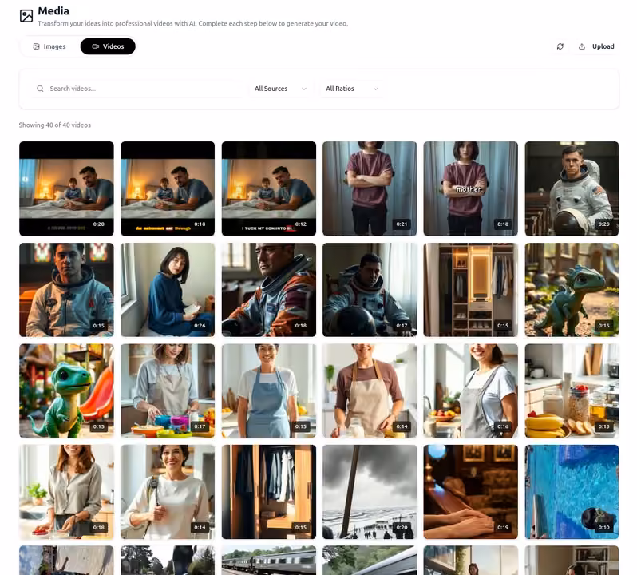Click the Upload button
The width and height of the screenshot is (637, 575).
(x=596, y=46)
